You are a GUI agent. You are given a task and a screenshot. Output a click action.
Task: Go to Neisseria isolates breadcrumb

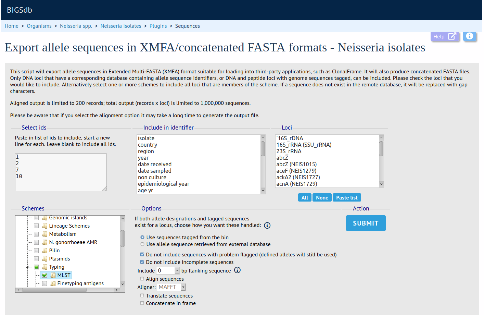(120, 26)
